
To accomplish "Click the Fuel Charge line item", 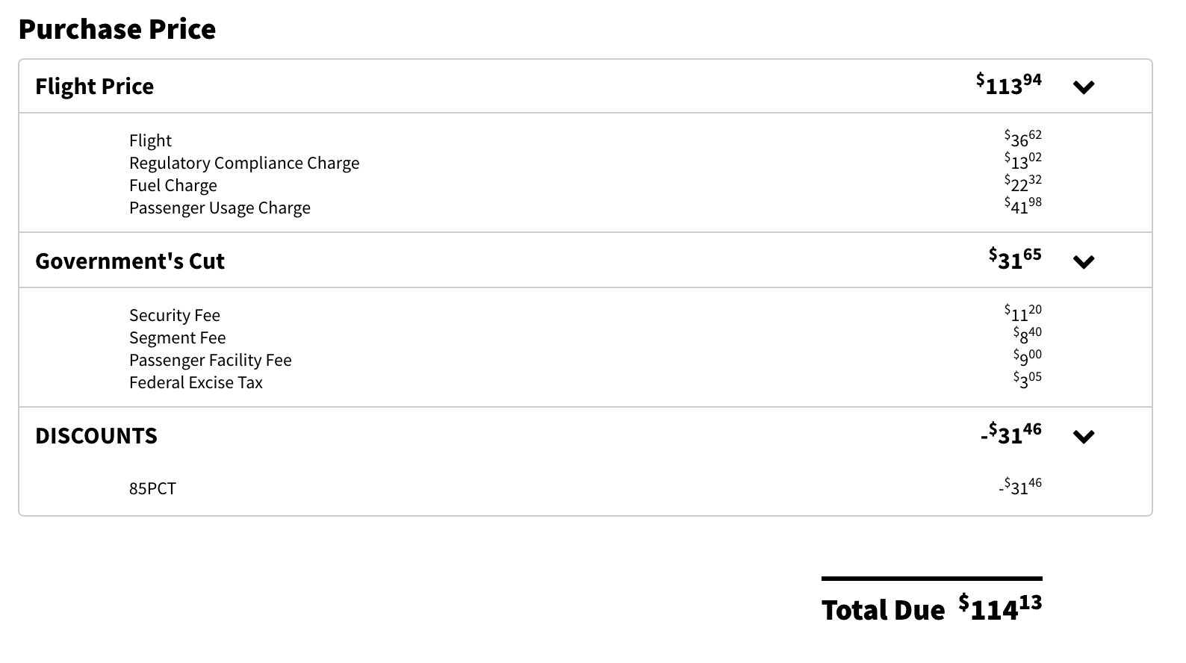I will pyautogui.click(x=173, y=184).
